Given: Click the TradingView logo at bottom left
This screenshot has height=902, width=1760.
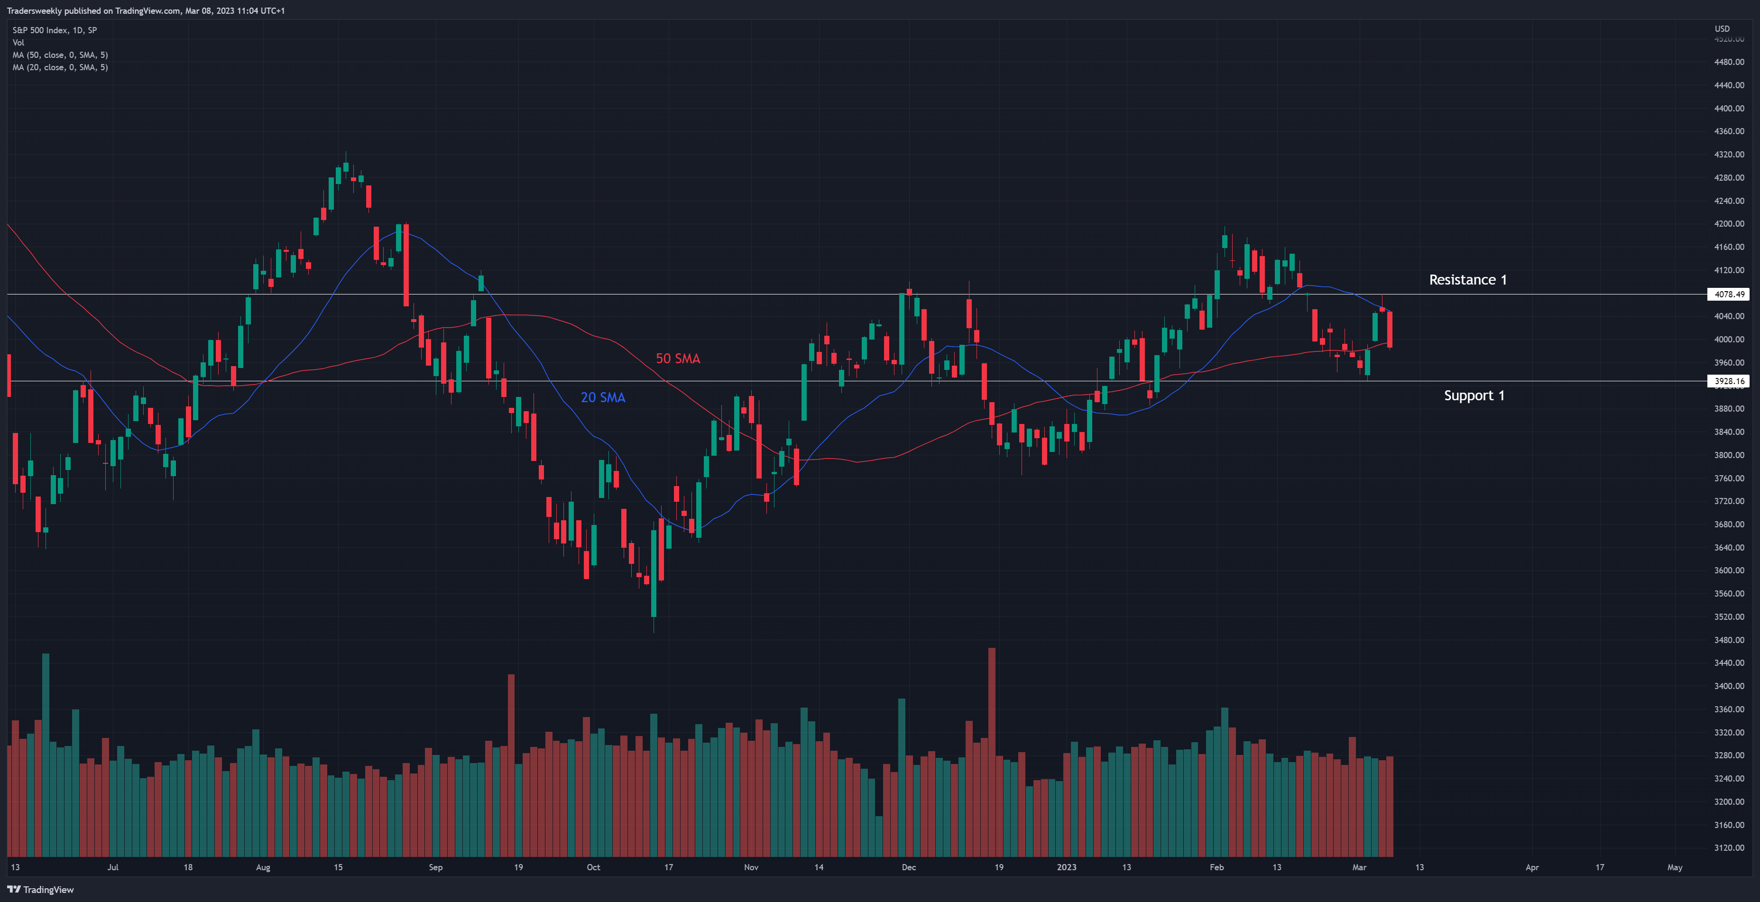Looking at the screenshot, I should (x=40, y=889).
